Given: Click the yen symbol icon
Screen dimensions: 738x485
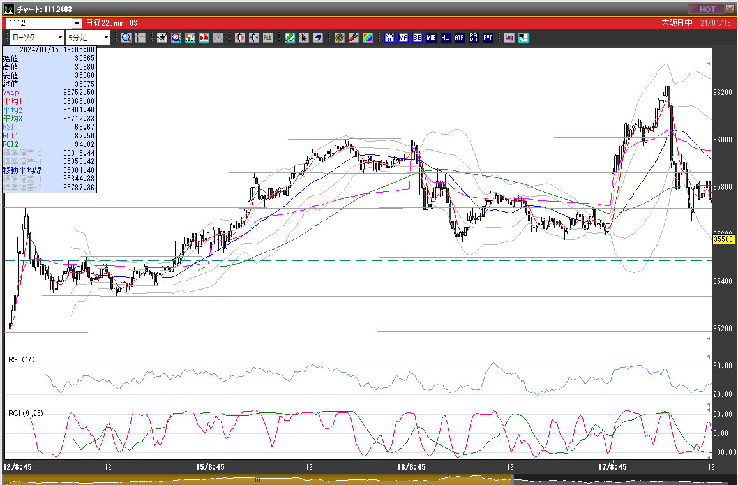Looking at the screenshot, I should (x=204, y=38).
